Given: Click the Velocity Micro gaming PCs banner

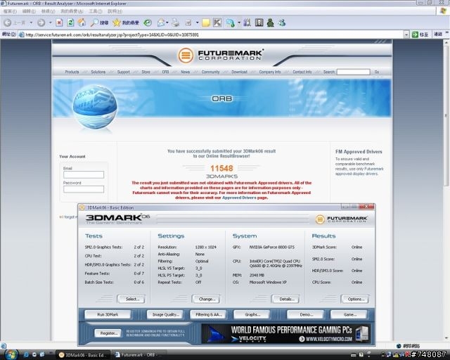Looking at the screenshot, I should click(x=285, y=333).
